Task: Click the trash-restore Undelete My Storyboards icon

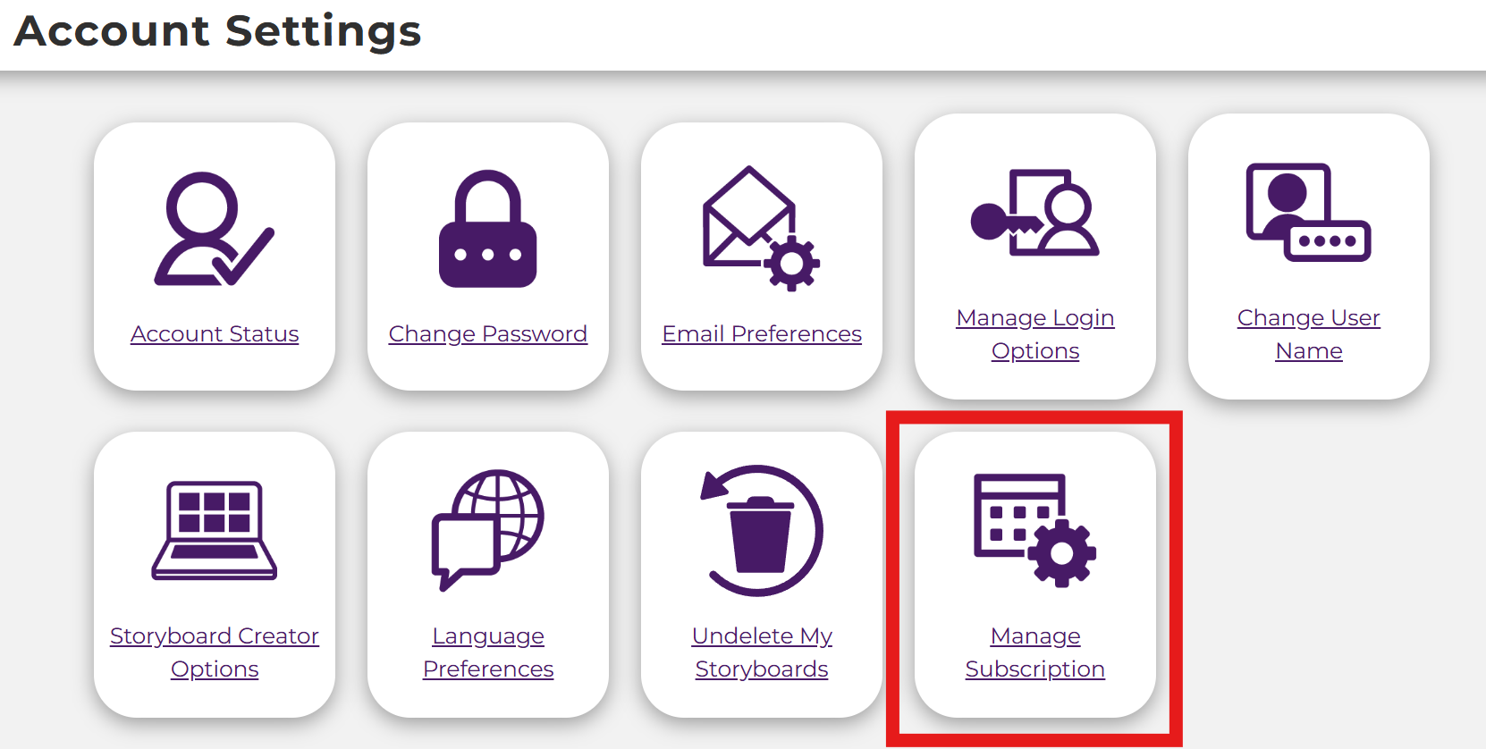Action: [761, 530]
